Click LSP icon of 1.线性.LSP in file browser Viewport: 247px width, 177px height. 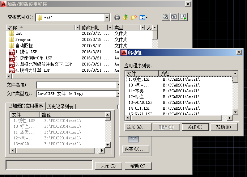coord(12,52)
